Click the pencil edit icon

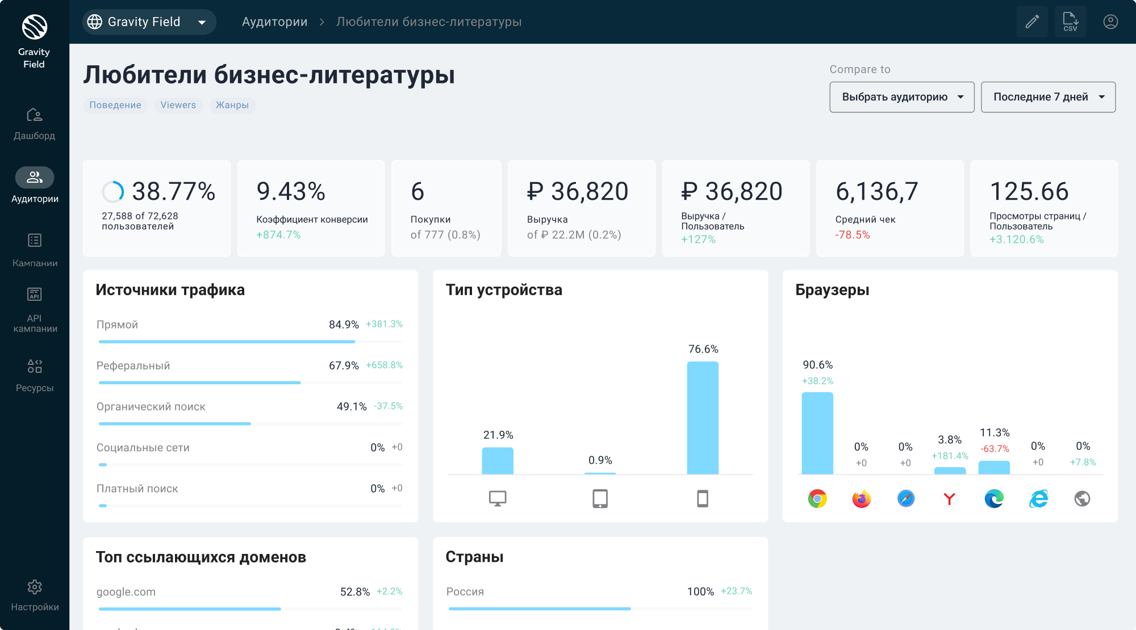pyautogui.click(x=1032, y=22)
